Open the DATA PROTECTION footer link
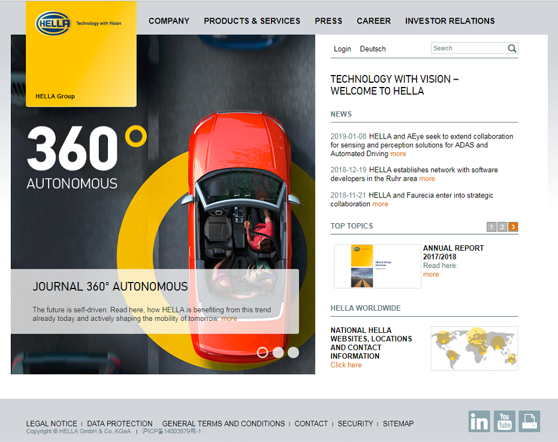 pos(120,424)
